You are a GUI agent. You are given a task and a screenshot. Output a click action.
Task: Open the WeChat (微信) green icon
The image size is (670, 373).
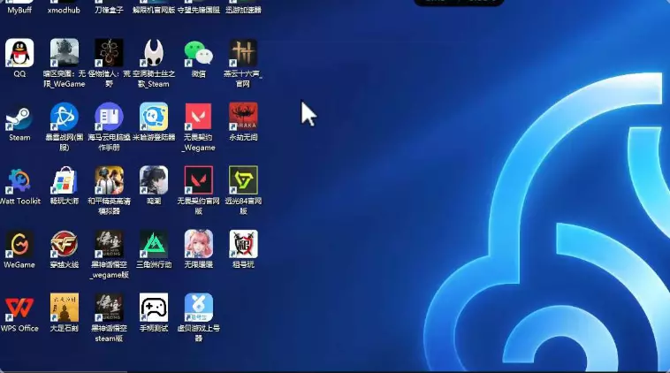tap(198, 53)
